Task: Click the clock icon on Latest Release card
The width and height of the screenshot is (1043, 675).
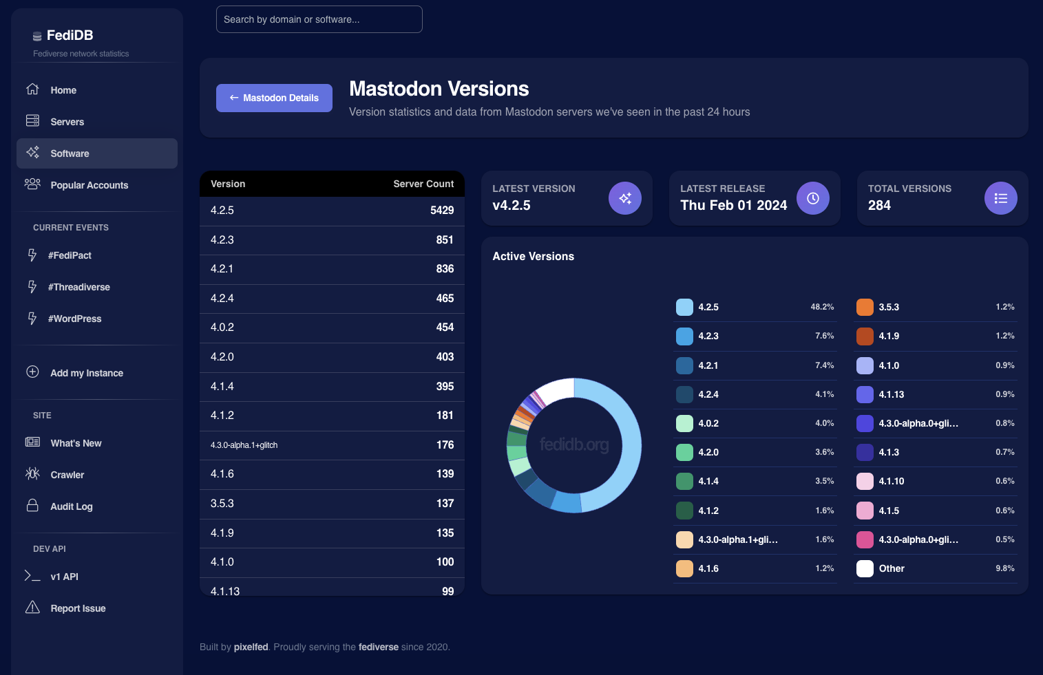Action: tap(813, 198)
